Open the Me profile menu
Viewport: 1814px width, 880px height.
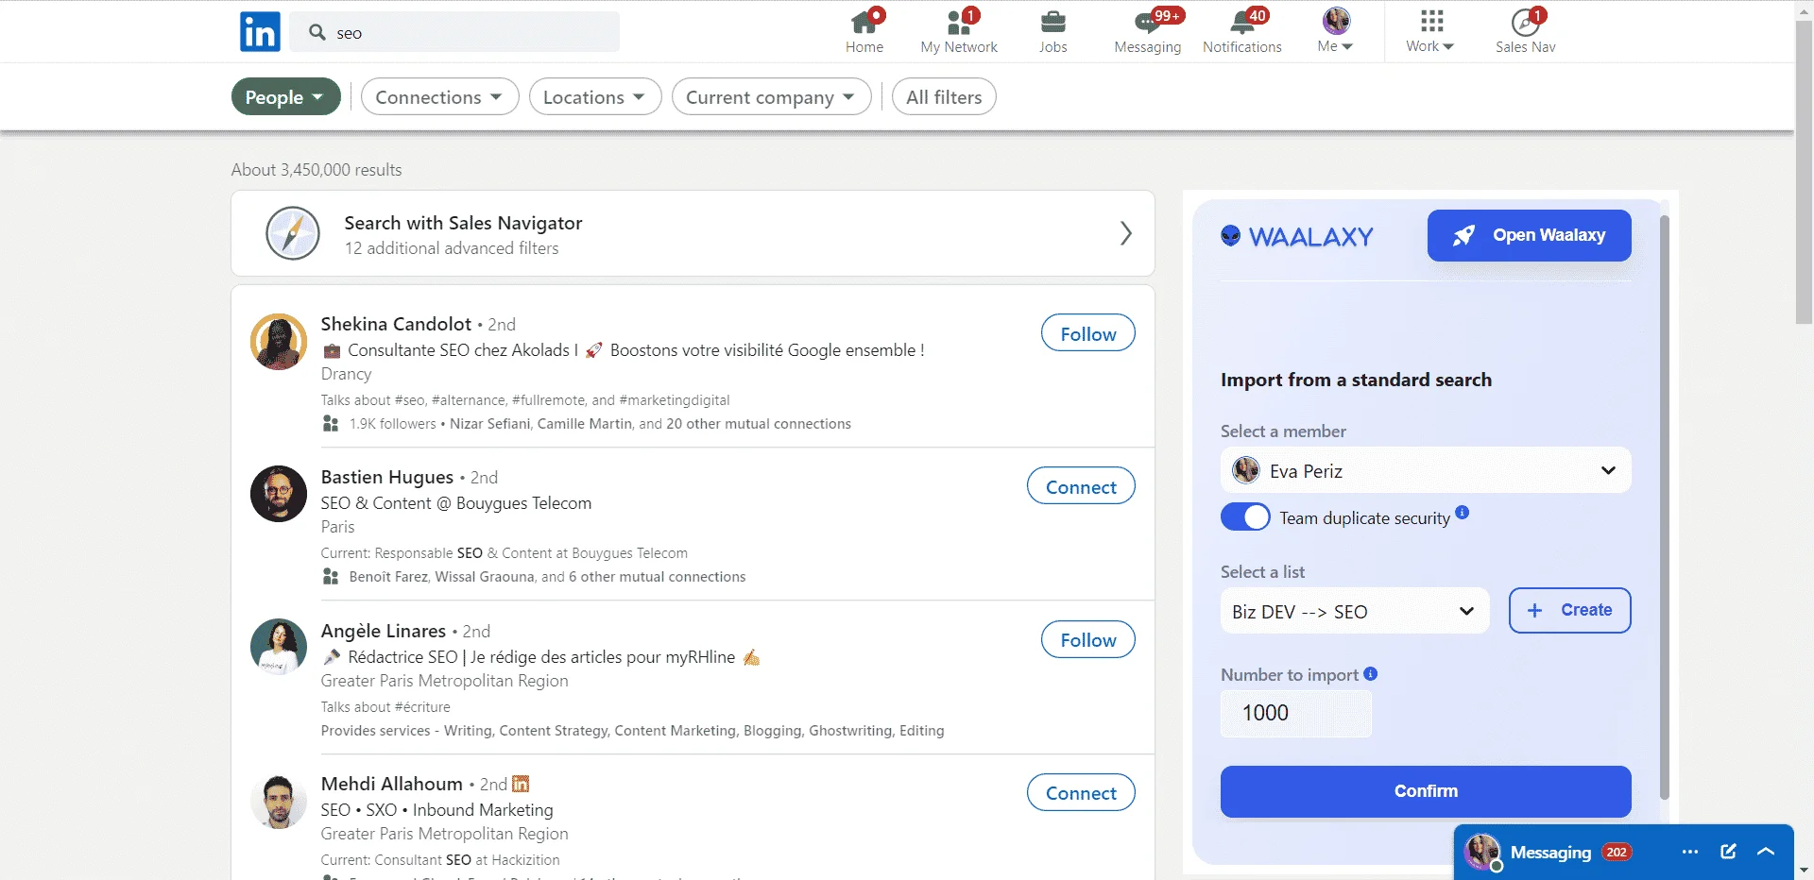tap(1336, 31)
